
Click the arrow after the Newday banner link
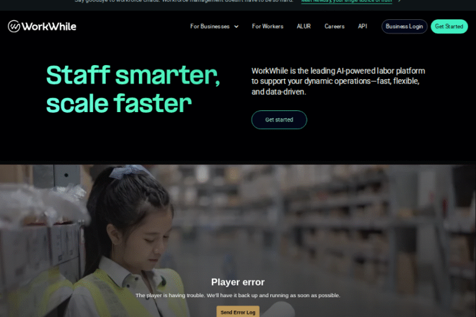[400, 1]
